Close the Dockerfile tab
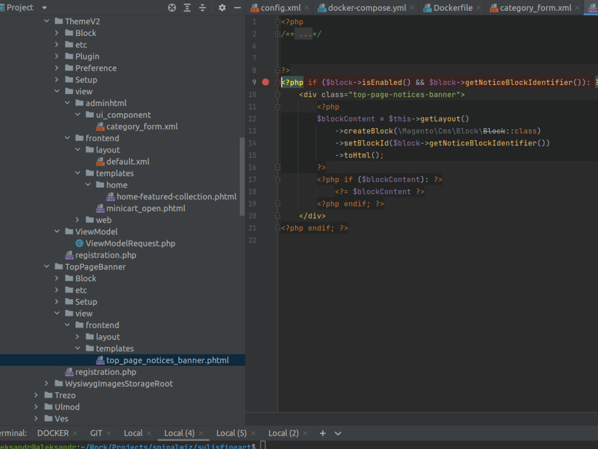This screenshot has height=449, width=598. click(x=478, y=8)
